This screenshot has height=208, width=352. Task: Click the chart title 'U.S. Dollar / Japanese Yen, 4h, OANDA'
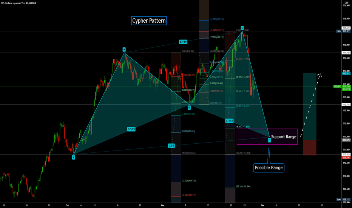click(19, 3)
